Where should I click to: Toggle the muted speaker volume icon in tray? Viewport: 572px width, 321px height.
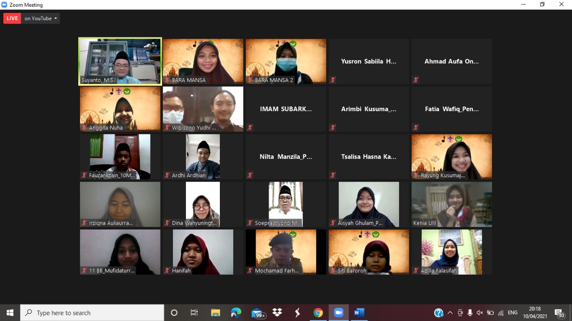click(480, 313)
